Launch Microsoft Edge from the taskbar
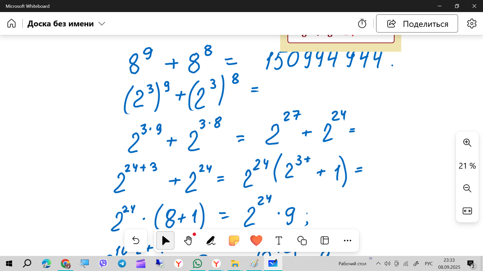The width and height of the screenshot is (483, 271). 46,263
